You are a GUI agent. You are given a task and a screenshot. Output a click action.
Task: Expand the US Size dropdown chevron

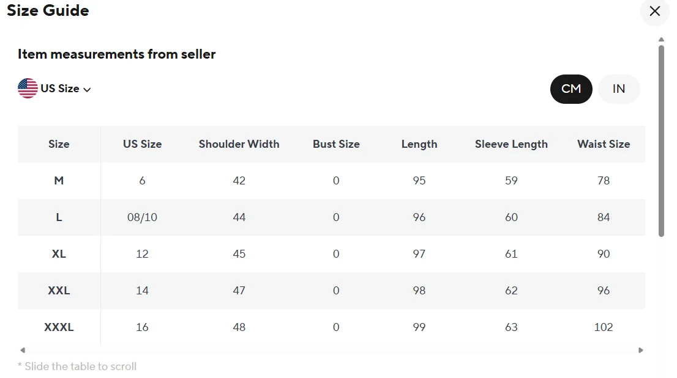(87, 89)
